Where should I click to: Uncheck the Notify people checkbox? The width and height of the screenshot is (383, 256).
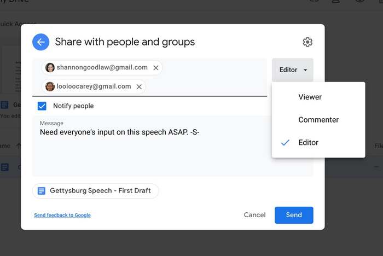pos(42,106)
